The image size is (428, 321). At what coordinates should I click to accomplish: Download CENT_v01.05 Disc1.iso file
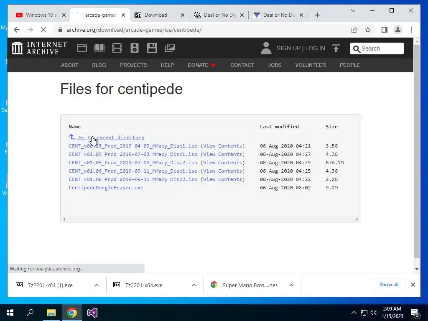click(x=133, y=154)
